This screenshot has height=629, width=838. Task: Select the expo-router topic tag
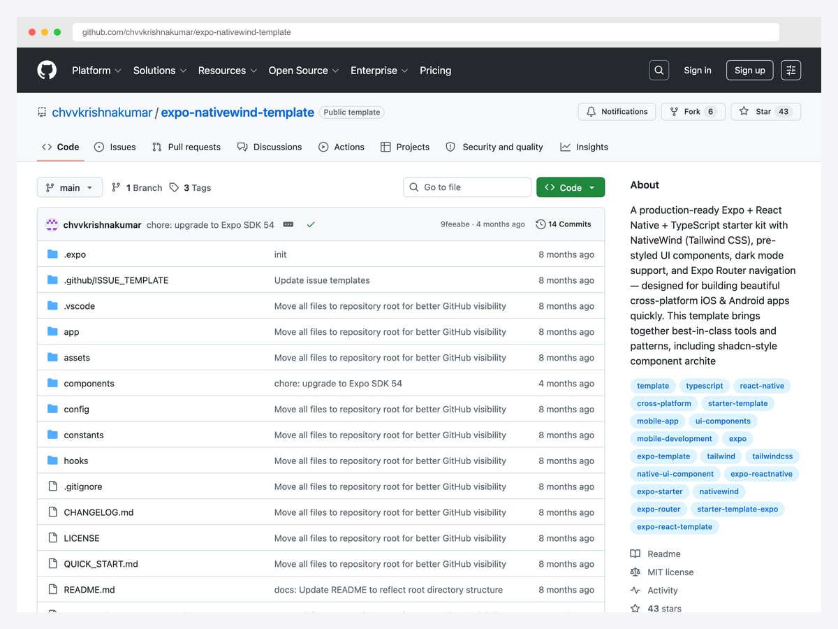[659, 509]
